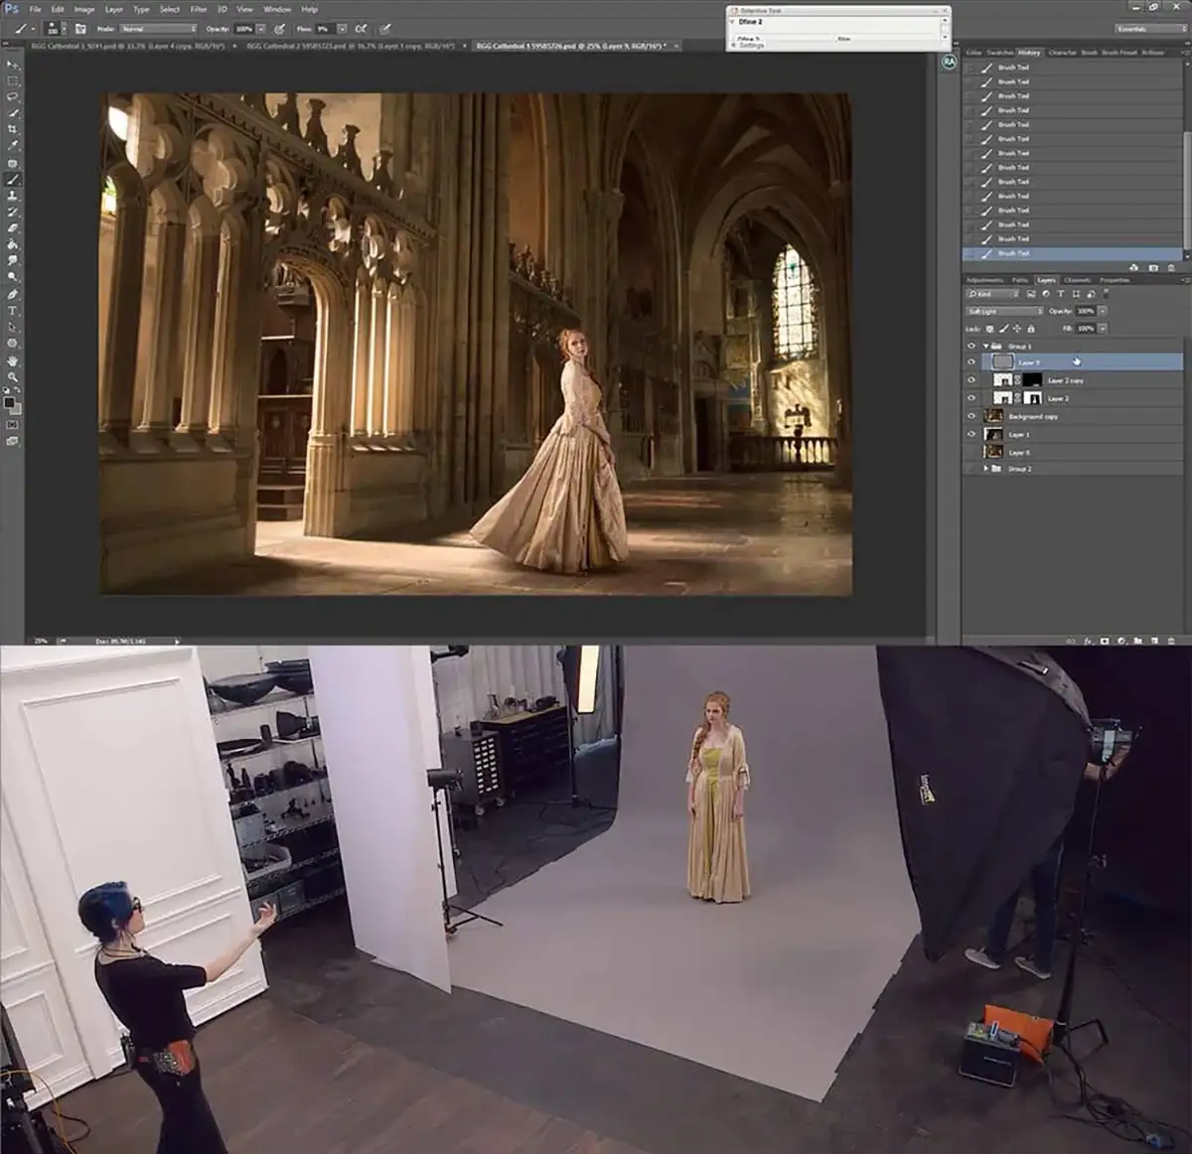
Task: Click the layer Opacity value field
Action: point(1086,311)
